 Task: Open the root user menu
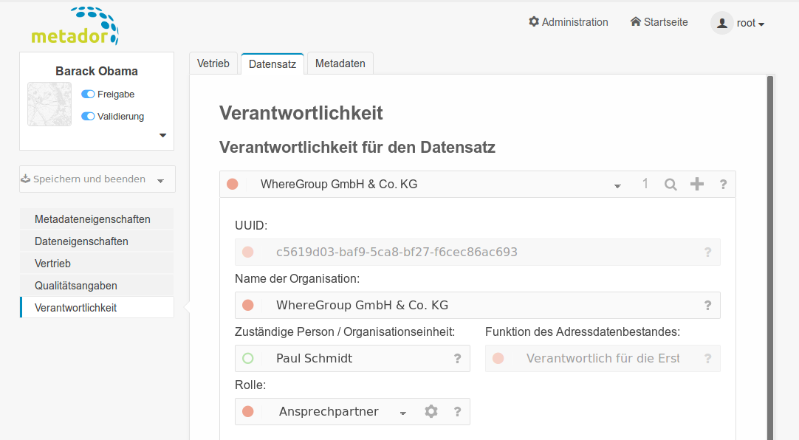750,23
